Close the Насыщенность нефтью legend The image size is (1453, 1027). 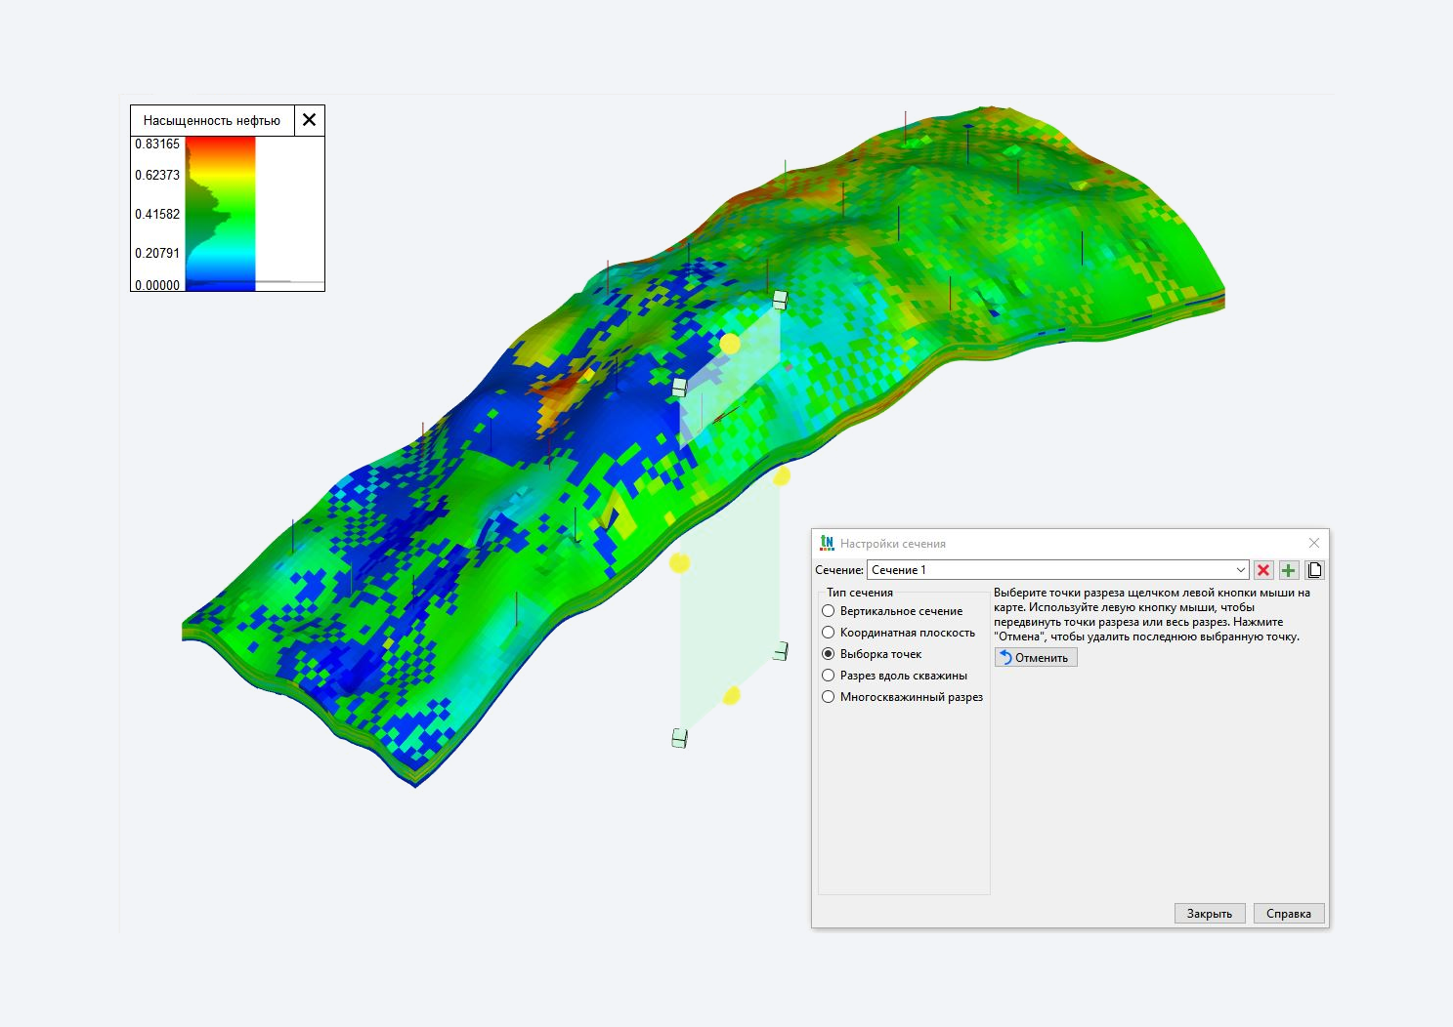pos(309,120)
